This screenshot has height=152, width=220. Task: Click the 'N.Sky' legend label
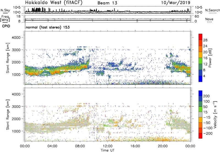(x=5, y=10)
